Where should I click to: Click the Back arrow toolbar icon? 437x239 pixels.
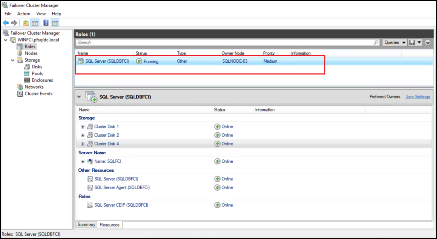[6, 23]
